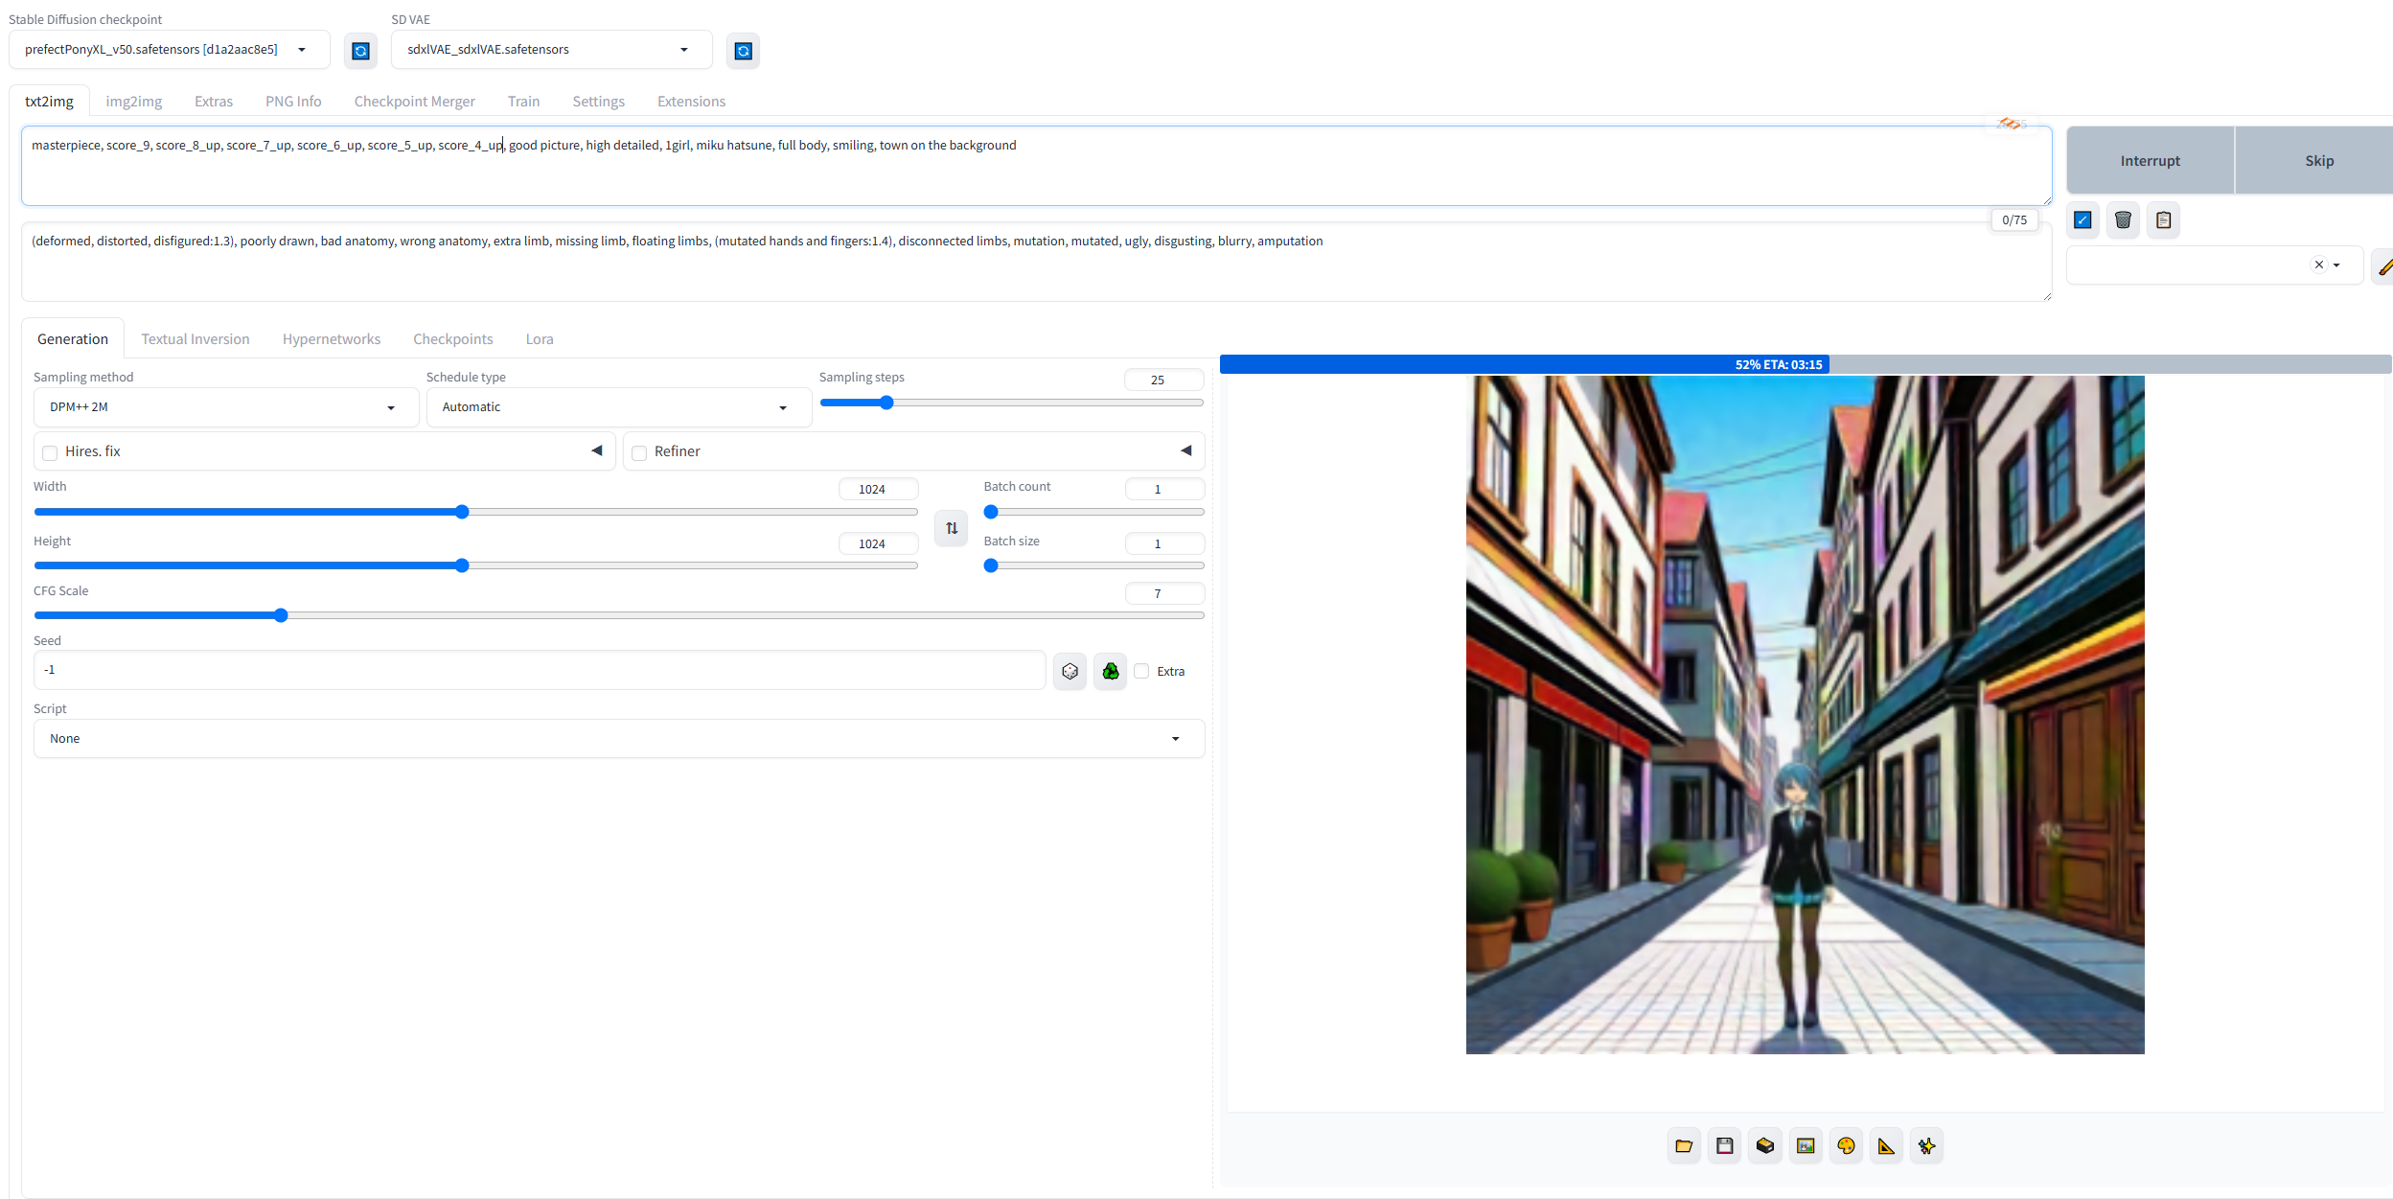The image size is (2393, 1199).
Task: Click the Batch size slider handle
Action: [991, 565]
